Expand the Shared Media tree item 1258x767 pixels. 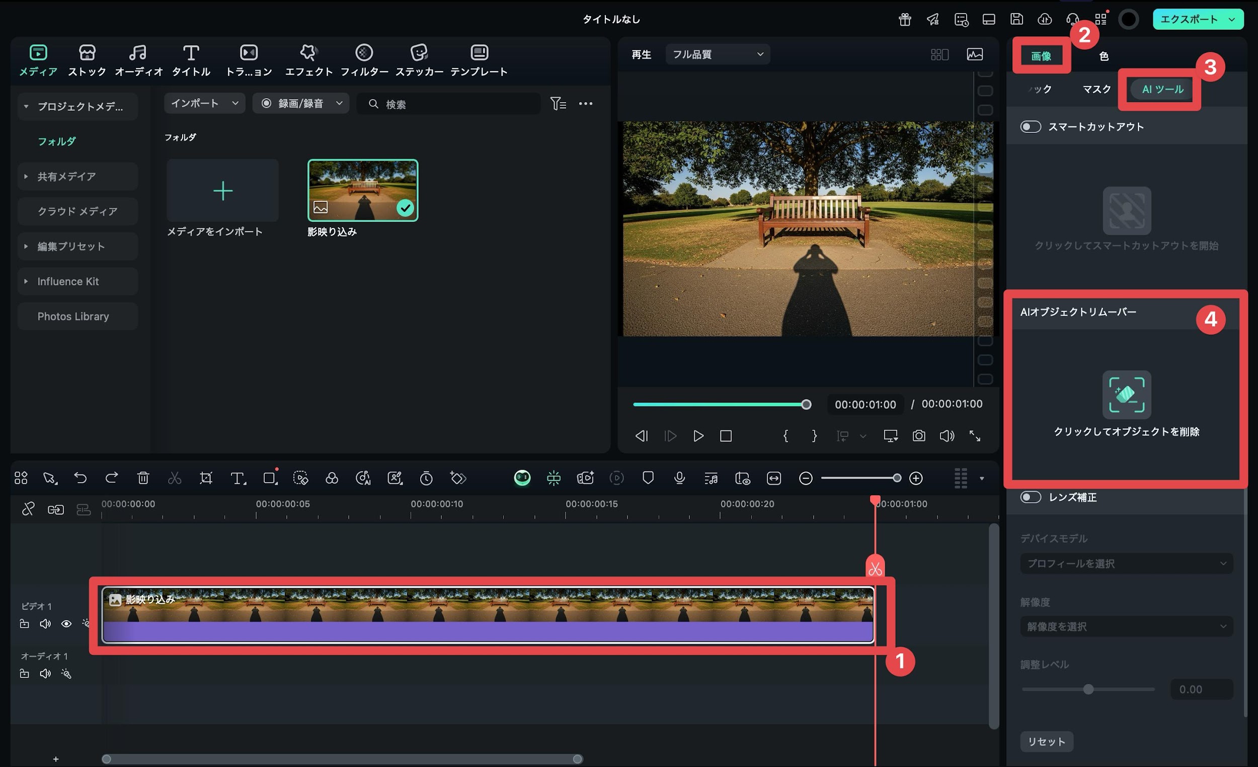click(x=26, y=176)
